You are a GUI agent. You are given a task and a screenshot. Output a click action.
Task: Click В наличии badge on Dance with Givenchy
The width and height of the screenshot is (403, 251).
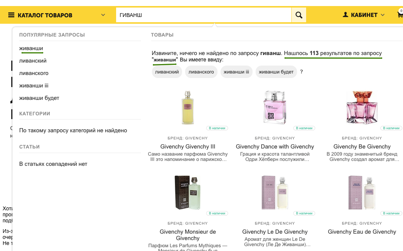[x=304, y=128]
